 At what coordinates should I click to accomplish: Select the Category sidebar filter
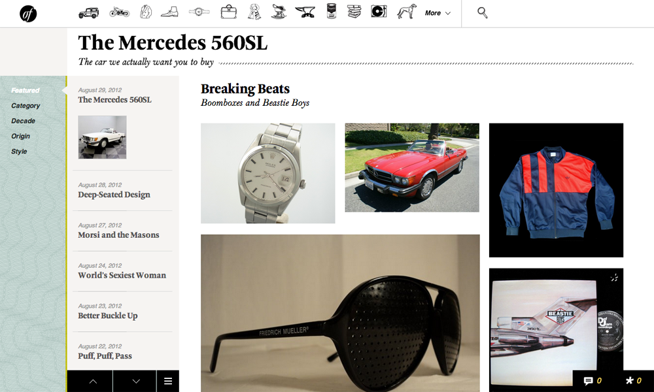tap(26, 106)
